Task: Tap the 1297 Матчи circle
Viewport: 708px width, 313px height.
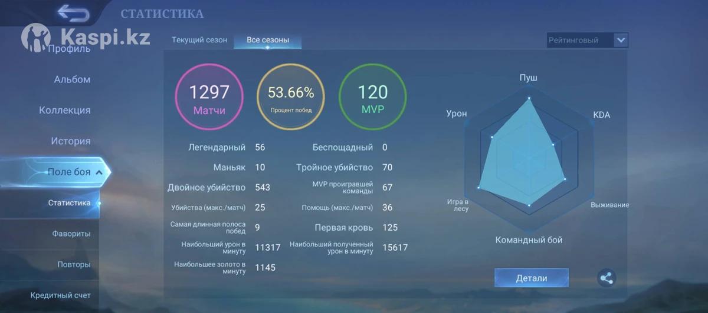Action: 209,97
